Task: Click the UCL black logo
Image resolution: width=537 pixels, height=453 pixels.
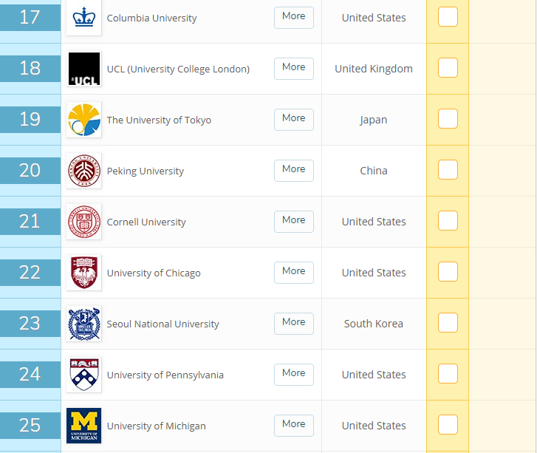Action: [x=83, y=69]
